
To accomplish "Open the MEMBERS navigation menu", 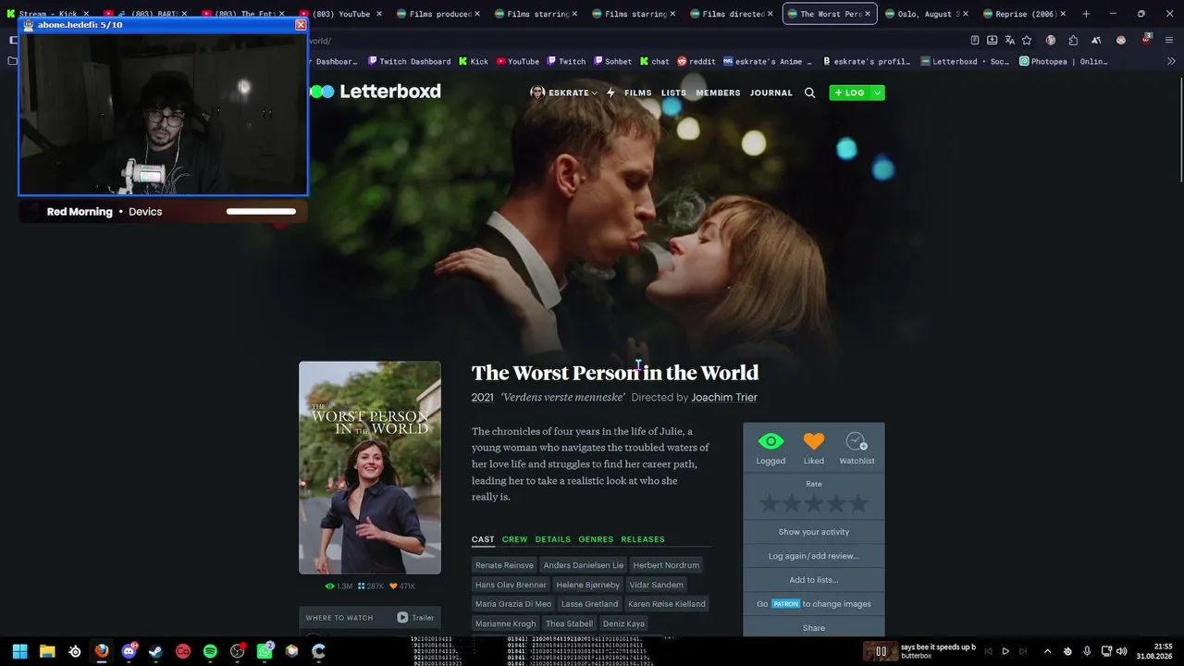I will [x=718, y=92].
